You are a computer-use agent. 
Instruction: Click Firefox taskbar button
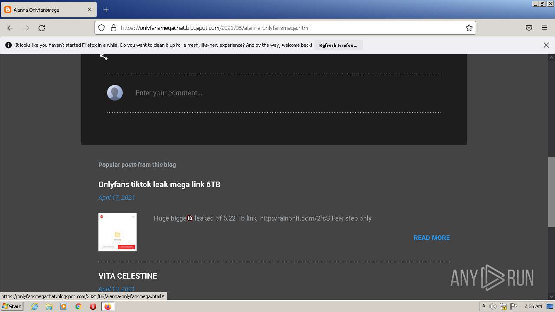coord(108,306)
